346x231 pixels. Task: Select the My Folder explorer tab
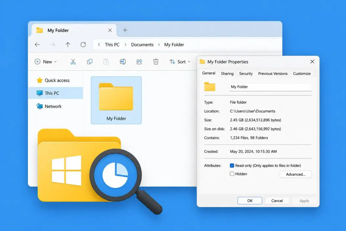point(74,30)
